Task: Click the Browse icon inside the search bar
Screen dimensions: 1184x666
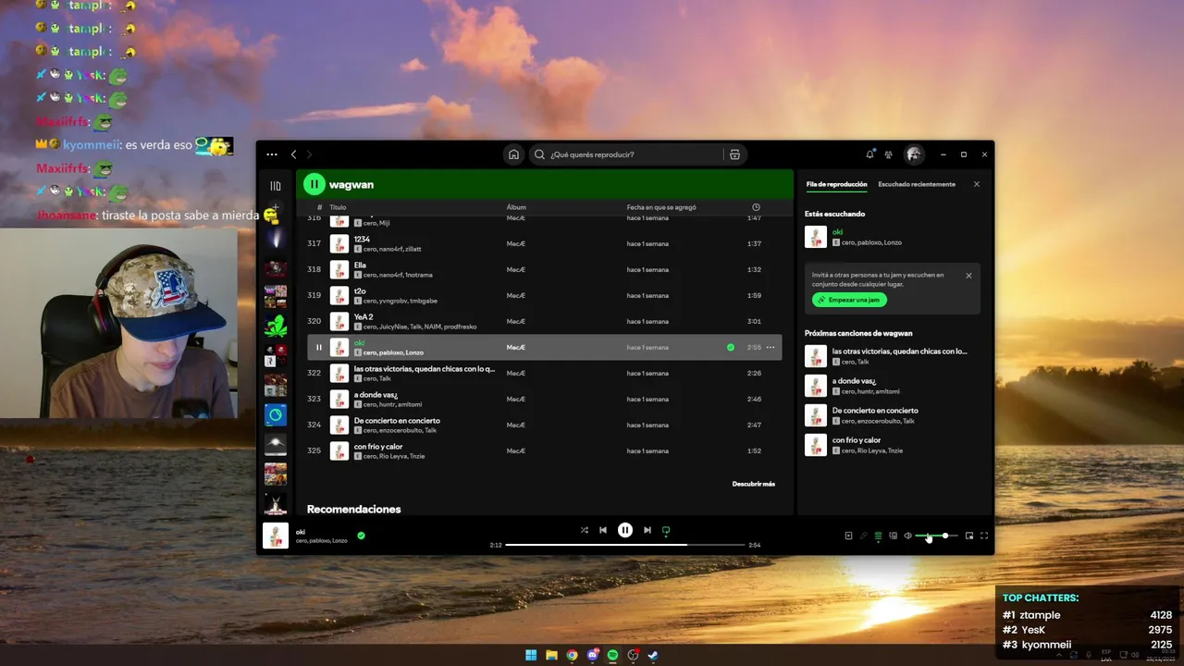Action: 734,154
